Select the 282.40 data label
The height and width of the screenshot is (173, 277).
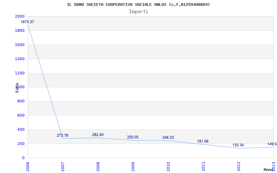[98, 135]
